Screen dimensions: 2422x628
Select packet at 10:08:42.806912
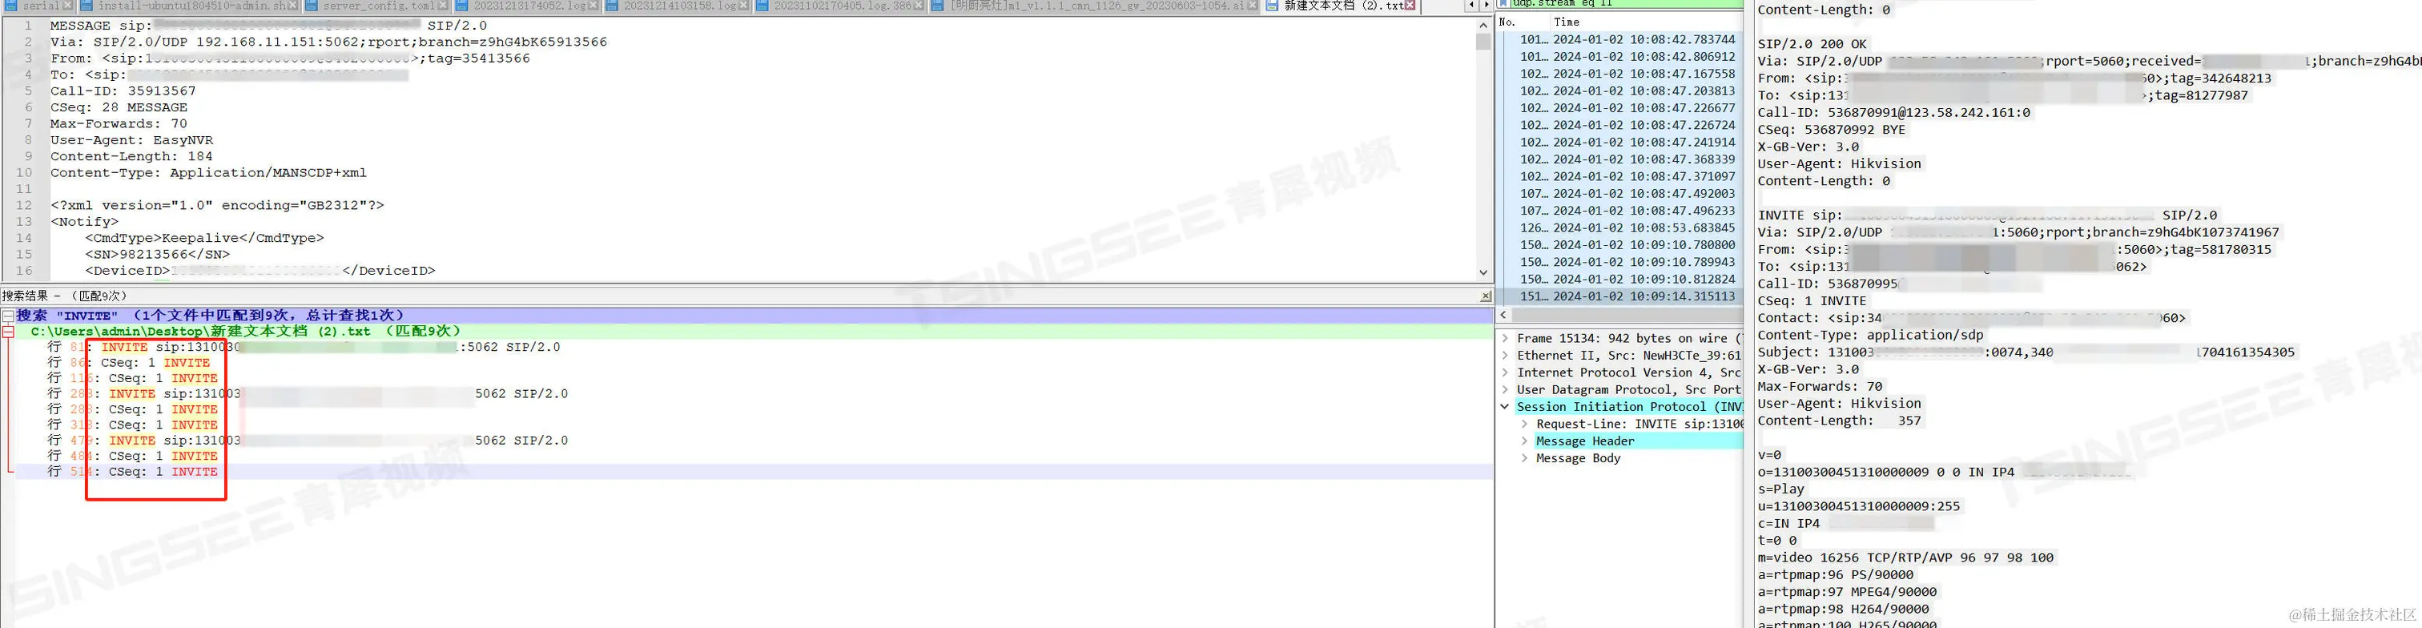click(x=1619, y=56)
